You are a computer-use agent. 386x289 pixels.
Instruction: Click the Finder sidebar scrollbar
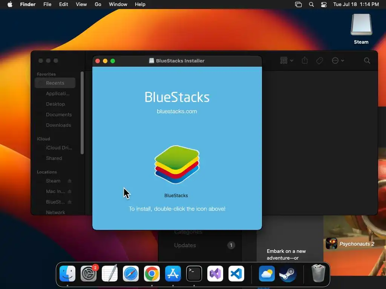tap(82, 113)
